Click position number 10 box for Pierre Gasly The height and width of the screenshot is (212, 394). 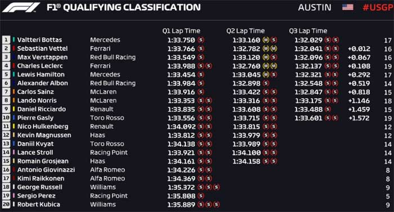pyautogui.click(x=6, y=118)
